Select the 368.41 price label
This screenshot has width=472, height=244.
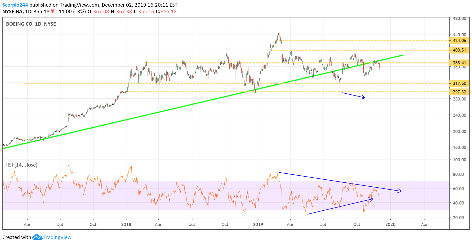point(459,63)
